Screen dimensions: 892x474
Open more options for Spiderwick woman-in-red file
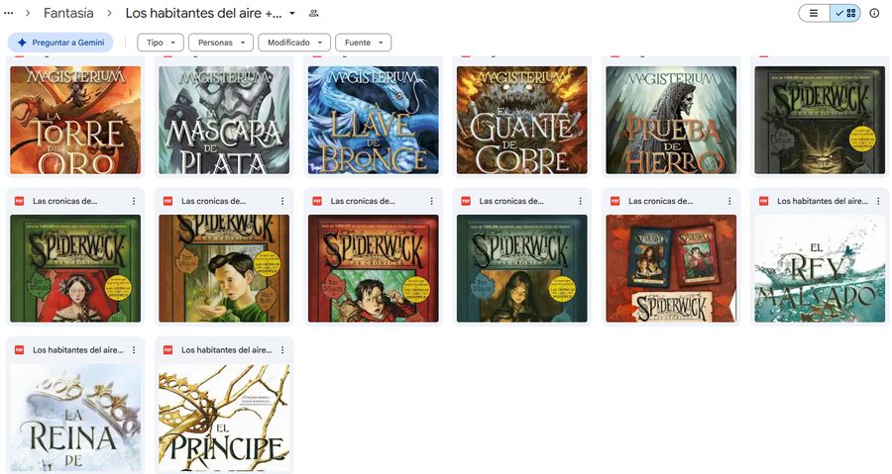(134, 201)
